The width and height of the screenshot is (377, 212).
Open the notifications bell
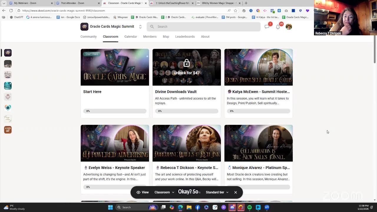point(278,26)
